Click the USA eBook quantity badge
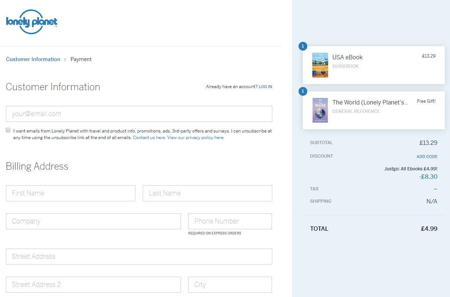The height and width of the screenshot is (297, 450). (303, 46)
